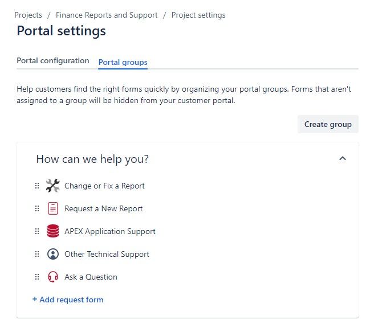
Task: Click the person icon for Other Technical Support
Action: coord(52,254)
